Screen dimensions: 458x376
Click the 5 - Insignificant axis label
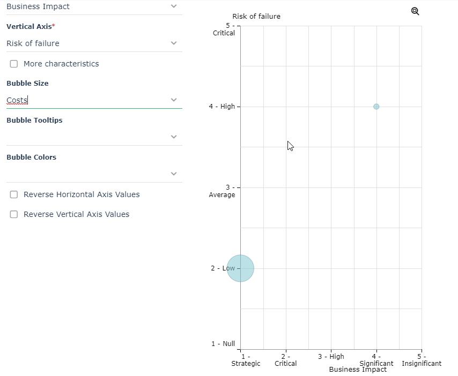422,360
